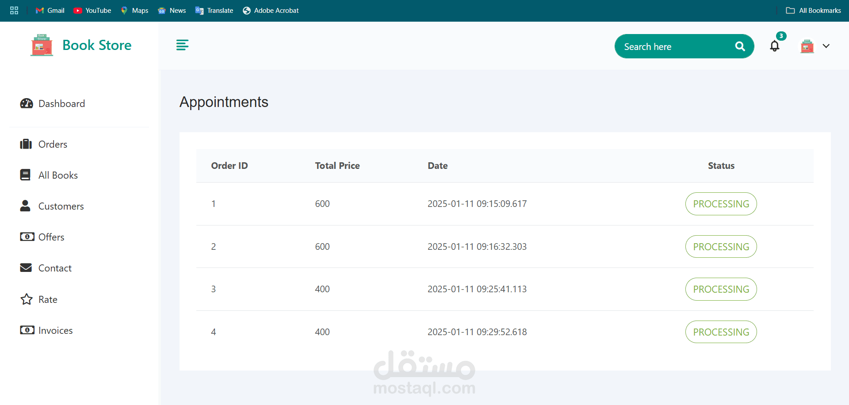Click the PROCESSING status of order 2
The height and width of the screenshot is (405, 849).
pos(721,247)
